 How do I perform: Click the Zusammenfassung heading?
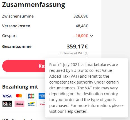(34, 5)
